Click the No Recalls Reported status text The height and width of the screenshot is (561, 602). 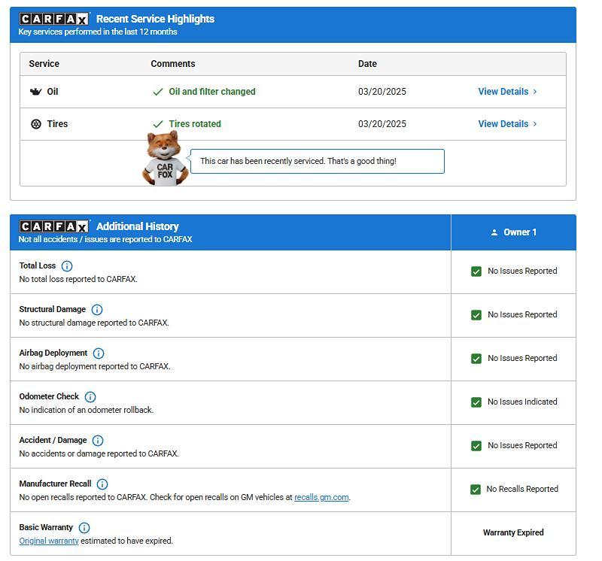(x=522, y=490)
